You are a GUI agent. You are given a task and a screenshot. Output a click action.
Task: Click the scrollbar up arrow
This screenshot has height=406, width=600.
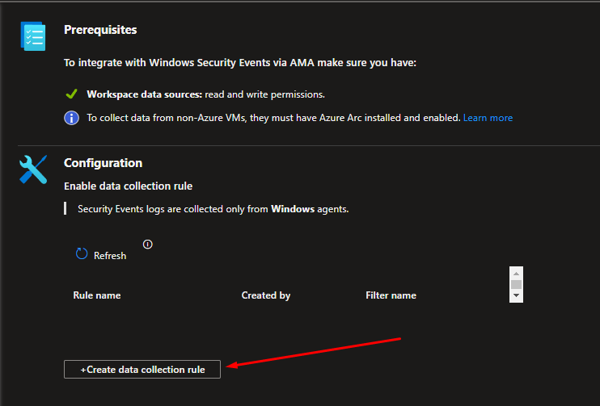pos(516,274)
